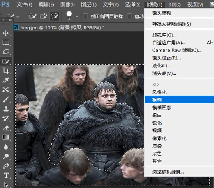This screenshot has height=188, width=214.
Task: Close the toolbox panel with X
Action: tap(10, 20)
